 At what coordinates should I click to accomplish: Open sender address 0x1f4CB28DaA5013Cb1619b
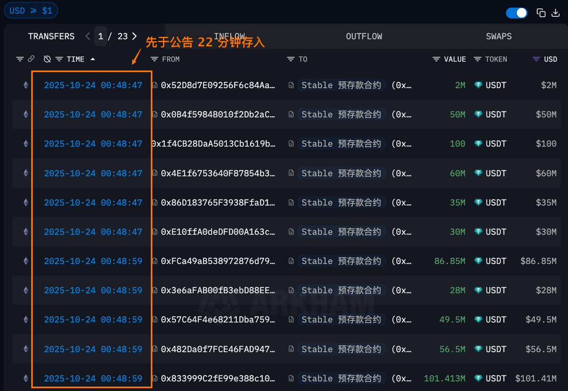pos(213,144)
